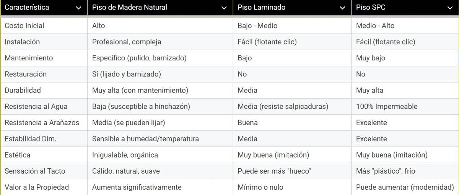
Task: Select the Piso Laminado header text
Action: [x=262, y=7]
